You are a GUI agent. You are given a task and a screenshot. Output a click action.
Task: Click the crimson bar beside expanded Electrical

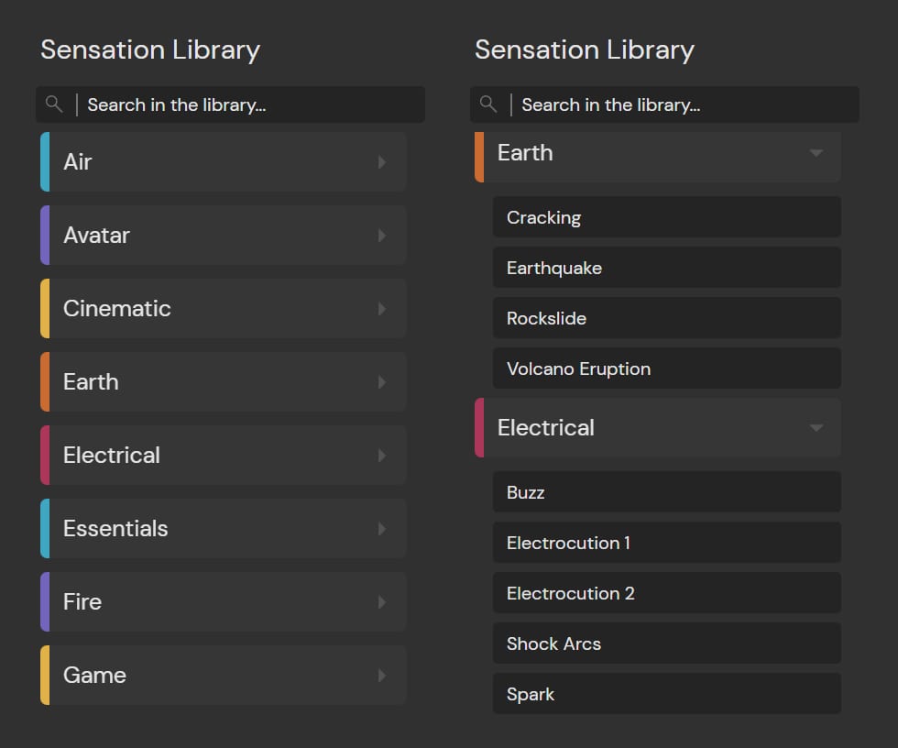pos(479,427)
